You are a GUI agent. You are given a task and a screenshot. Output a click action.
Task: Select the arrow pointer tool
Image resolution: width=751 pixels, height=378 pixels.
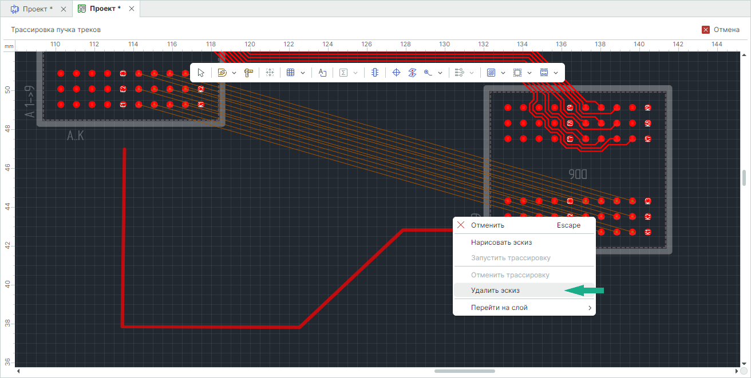pos(201,73)
